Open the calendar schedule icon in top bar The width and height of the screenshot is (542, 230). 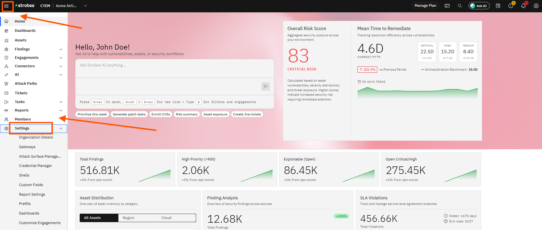(x=498, y=6)
